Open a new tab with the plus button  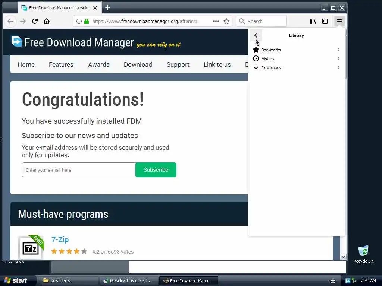108,8
